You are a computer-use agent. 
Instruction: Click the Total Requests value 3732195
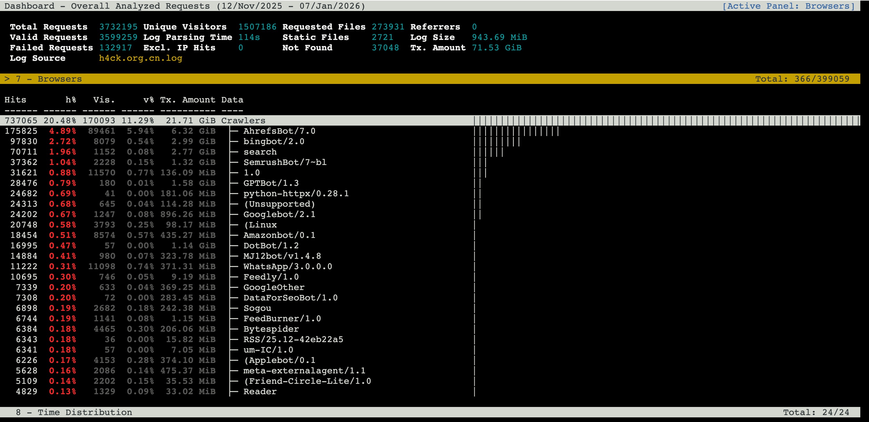(118, 27)
